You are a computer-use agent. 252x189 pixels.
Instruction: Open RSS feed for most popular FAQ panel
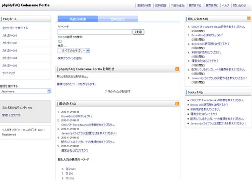(248, 19)
